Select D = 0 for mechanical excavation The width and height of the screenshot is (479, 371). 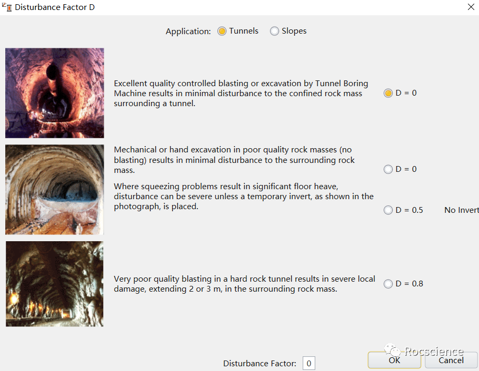[x=388, y=169]
